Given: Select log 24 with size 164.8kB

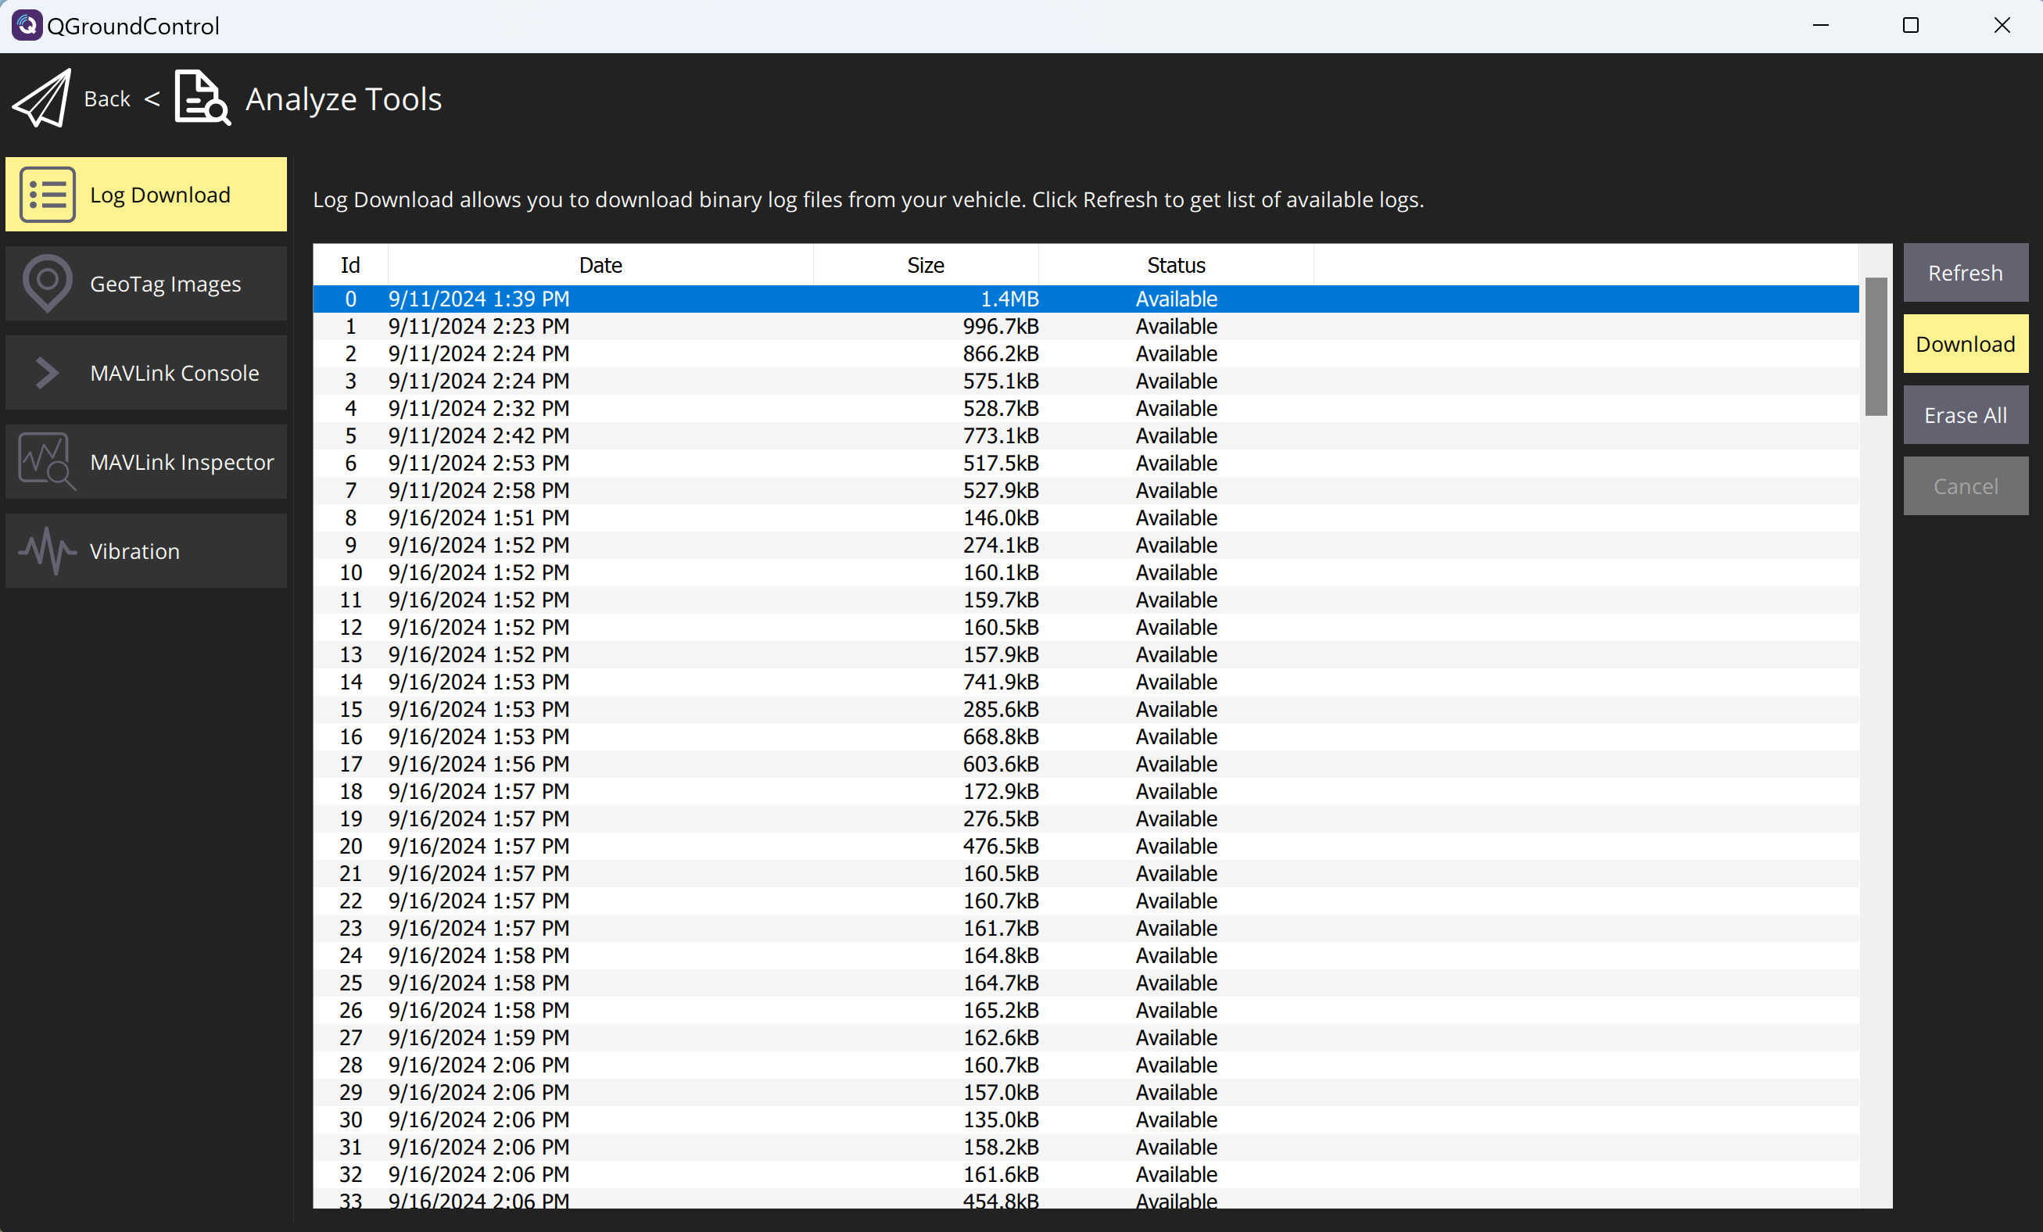Looking at the screenshot, I should pos(1085,956).
